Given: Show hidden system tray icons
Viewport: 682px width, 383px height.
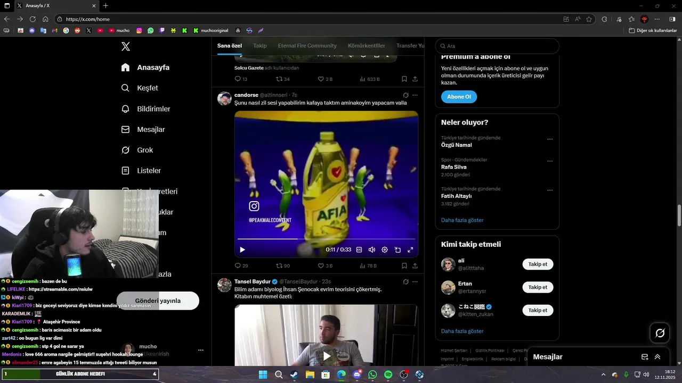Looking at the screenshot, I should click(603, 374).
